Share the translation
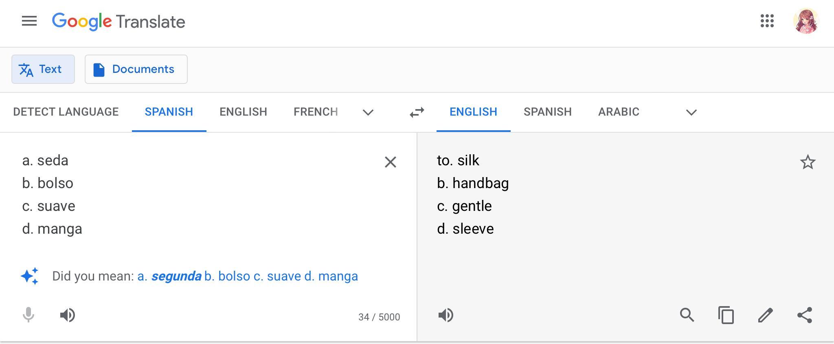Image resolution: width=834 pixels, height=344 pixels. click(805, 315)
